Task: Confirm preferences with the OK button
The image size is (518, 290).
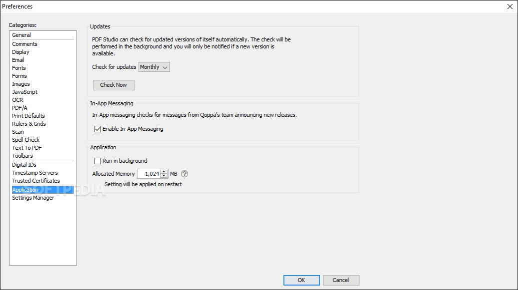Action: click(x=301, y=280)
